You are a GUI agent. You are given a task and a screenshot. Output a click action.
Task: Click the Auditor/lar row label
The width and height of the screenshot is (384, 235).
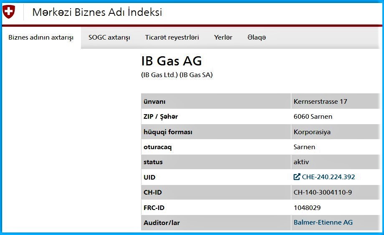[162, 223]
